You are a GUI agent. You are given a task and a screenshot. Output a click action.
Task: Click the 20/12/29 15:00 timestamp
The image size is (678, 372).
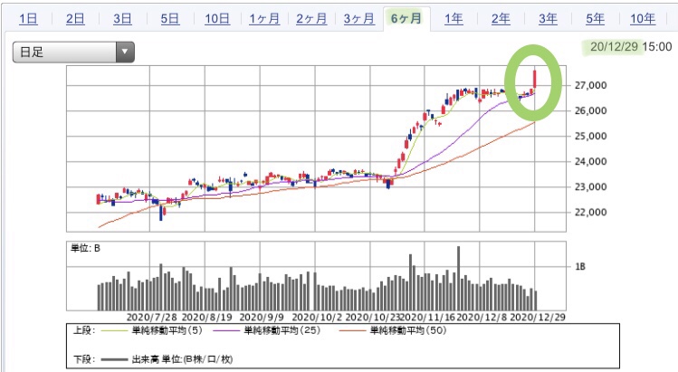[x=631, y=47]
